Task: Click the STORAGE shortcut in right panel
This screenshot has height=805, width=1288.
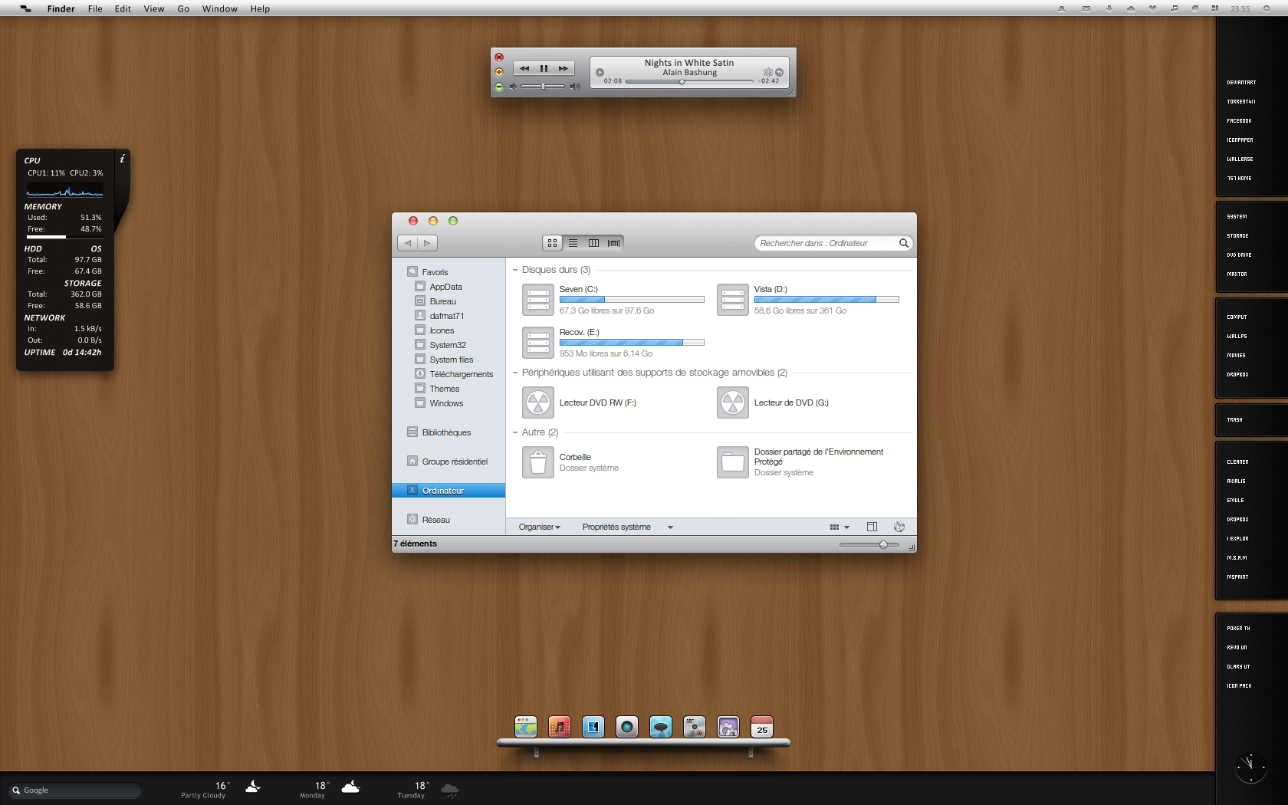Action: [x=1237, y=236]
